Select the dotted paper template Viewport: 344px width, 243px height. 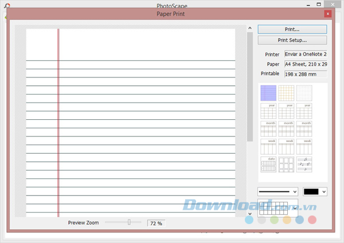click(304, 93)
